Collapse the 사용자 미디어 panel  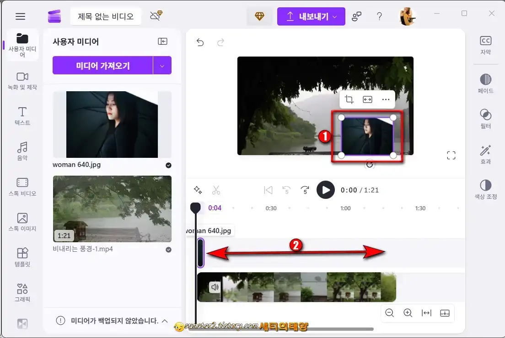[x=162, y=41]
